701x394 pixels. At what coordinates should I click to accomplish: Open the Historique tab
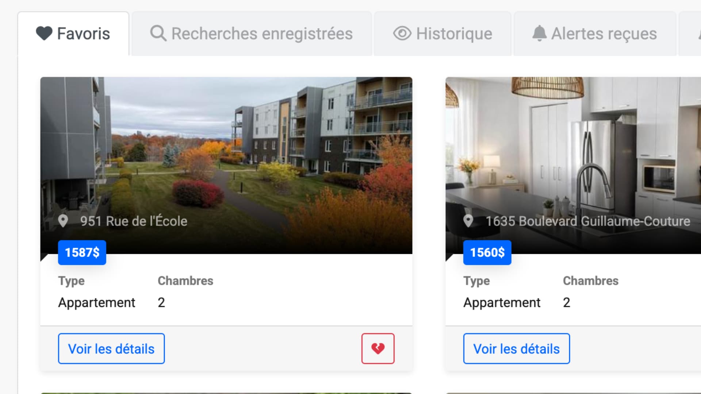point(443,34)
